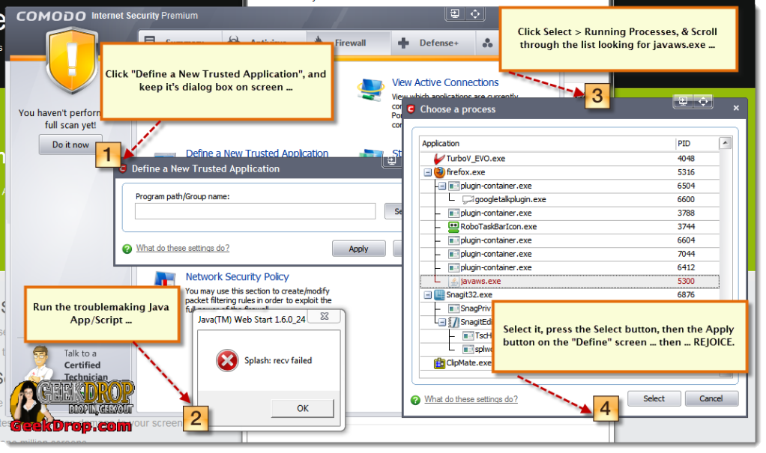
Task: Click the yellow Comodo warning shield icon
Action: 72,60
